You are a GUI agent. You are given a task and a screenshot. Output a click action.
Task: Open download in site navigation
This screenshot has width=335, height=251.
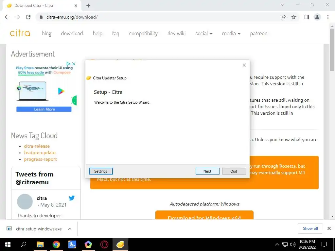72,34
